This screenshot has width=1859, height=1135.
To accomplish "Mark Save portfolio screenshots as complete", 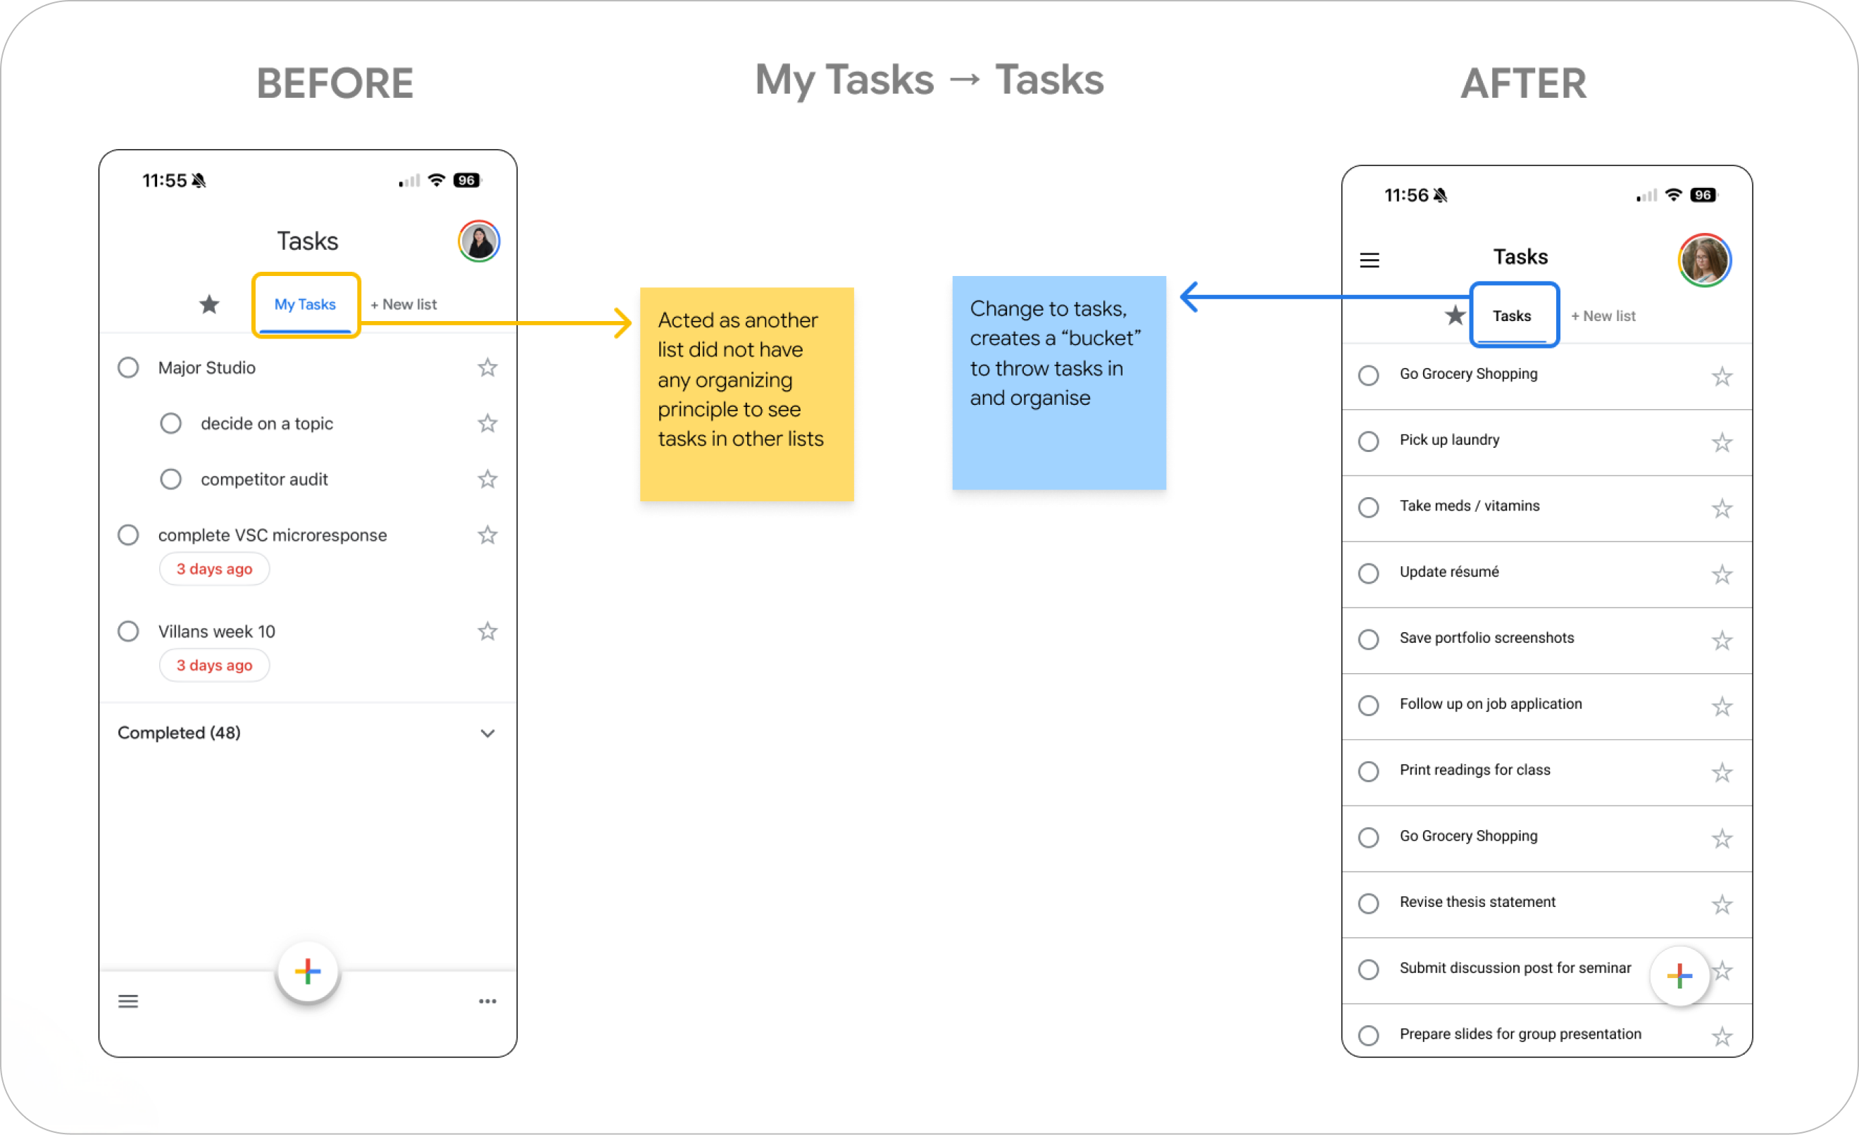I will (x=1369, y=639).
